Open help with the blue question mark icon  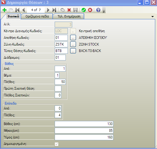[x=98, y=10]
